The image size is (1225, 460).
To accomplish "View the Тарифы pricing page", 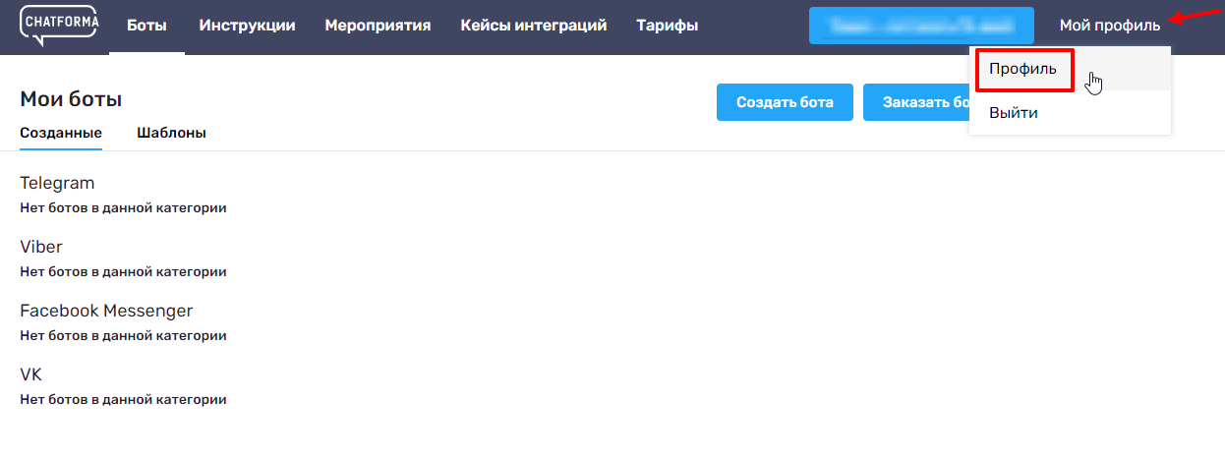I will point(667,26).
